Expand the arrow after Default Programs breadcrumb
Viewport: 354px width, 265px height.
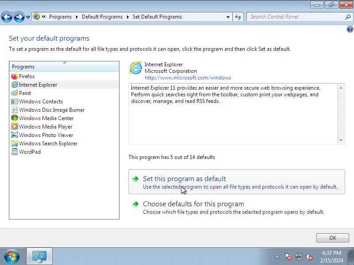click(x=127, y=17)
